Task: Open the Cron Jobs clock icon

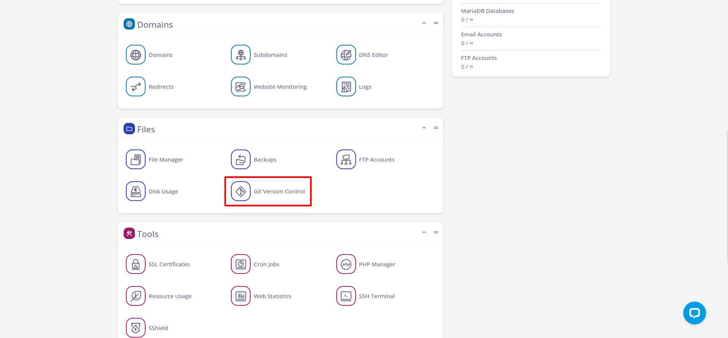Action: (241, 264)
